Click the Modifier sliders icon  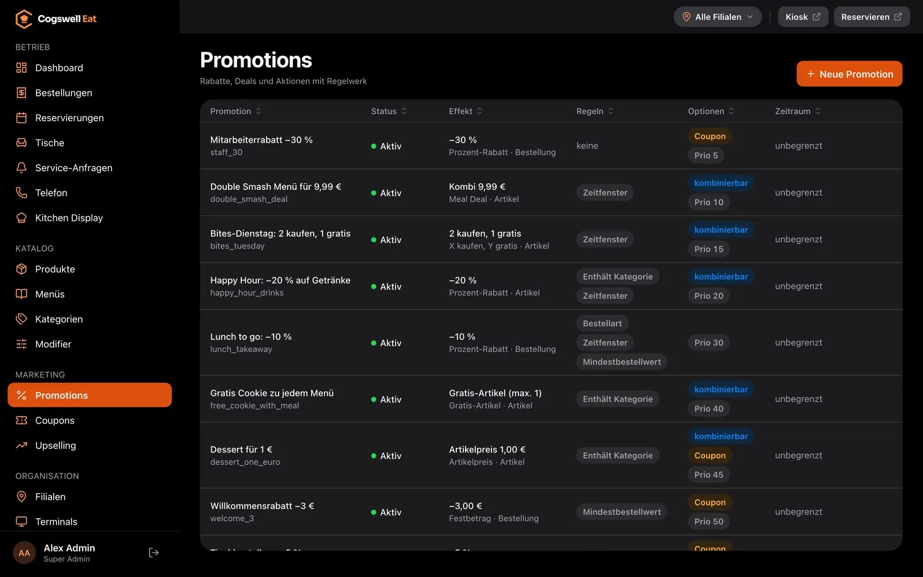(x=21, y=344)
